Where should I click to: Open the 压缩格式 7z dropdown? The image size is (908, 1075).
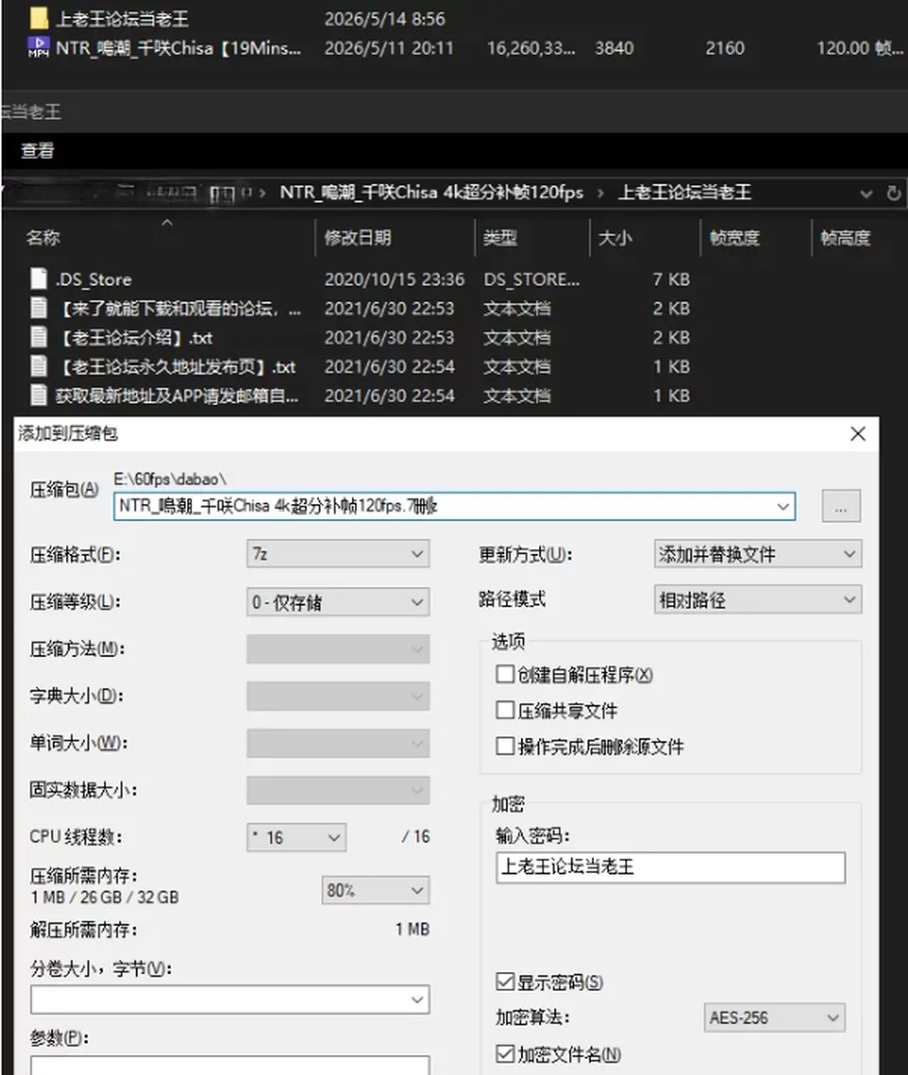pos(338,554)
